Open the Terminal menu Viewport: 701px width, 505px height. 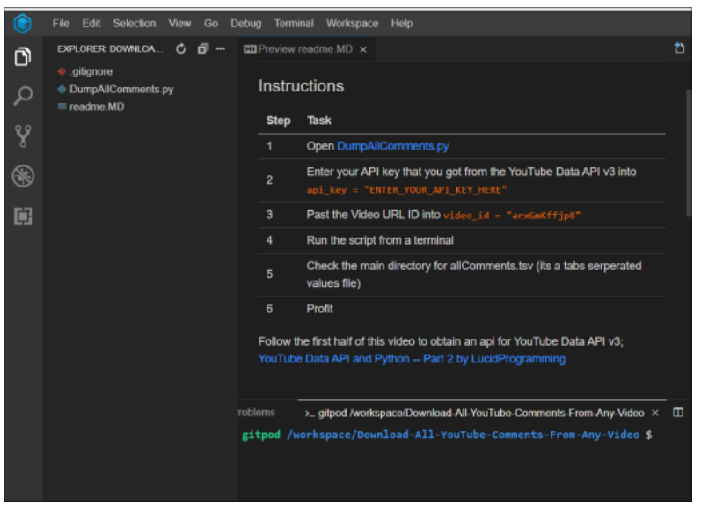pyautogui.click(x=294, y=24)
